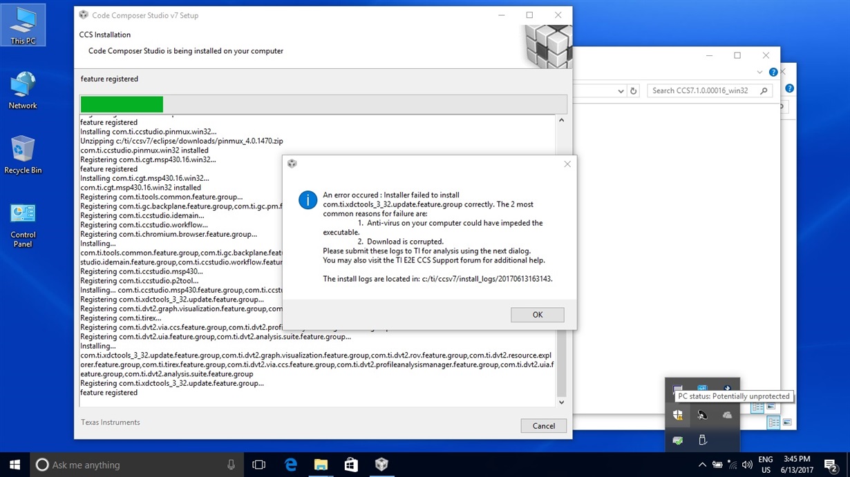
Task: Open Bluetooth devices from the tray overflow
Action: tap(702, 415)
